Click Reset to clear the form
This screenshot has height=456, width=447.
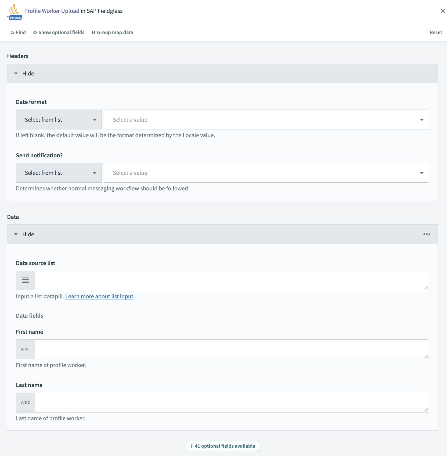(435, 32)
